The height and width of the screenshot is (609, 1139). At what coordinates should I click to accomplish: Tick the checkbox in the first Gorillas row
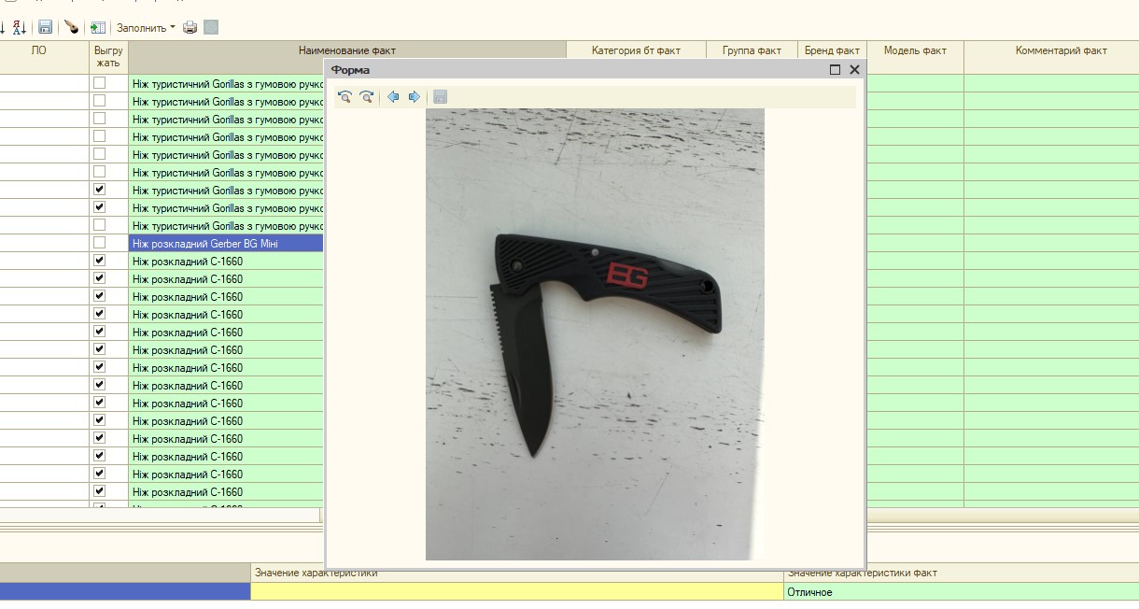pyautogui.click(x=99, y=83)
